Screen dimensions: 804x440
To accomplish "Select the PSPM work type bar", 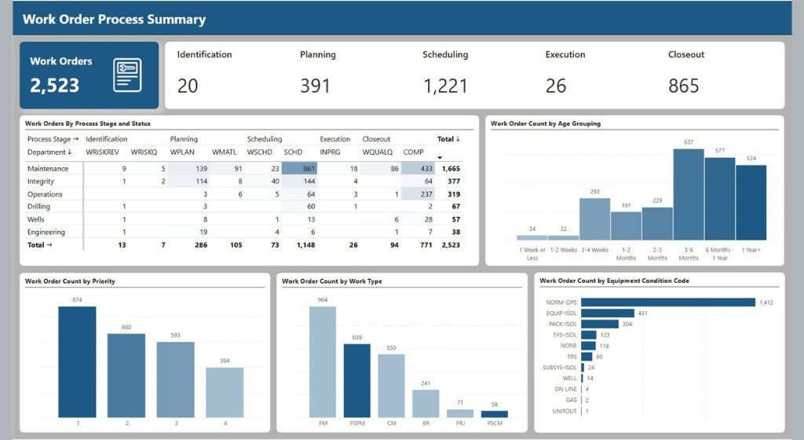I will point(357,380).
